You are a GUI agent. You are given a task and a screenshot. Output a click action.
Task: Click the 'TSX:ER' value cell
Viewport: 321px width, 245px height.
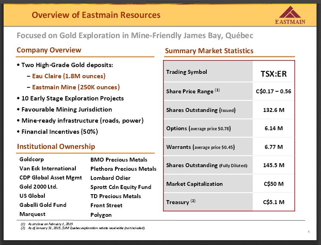(274, 74)
